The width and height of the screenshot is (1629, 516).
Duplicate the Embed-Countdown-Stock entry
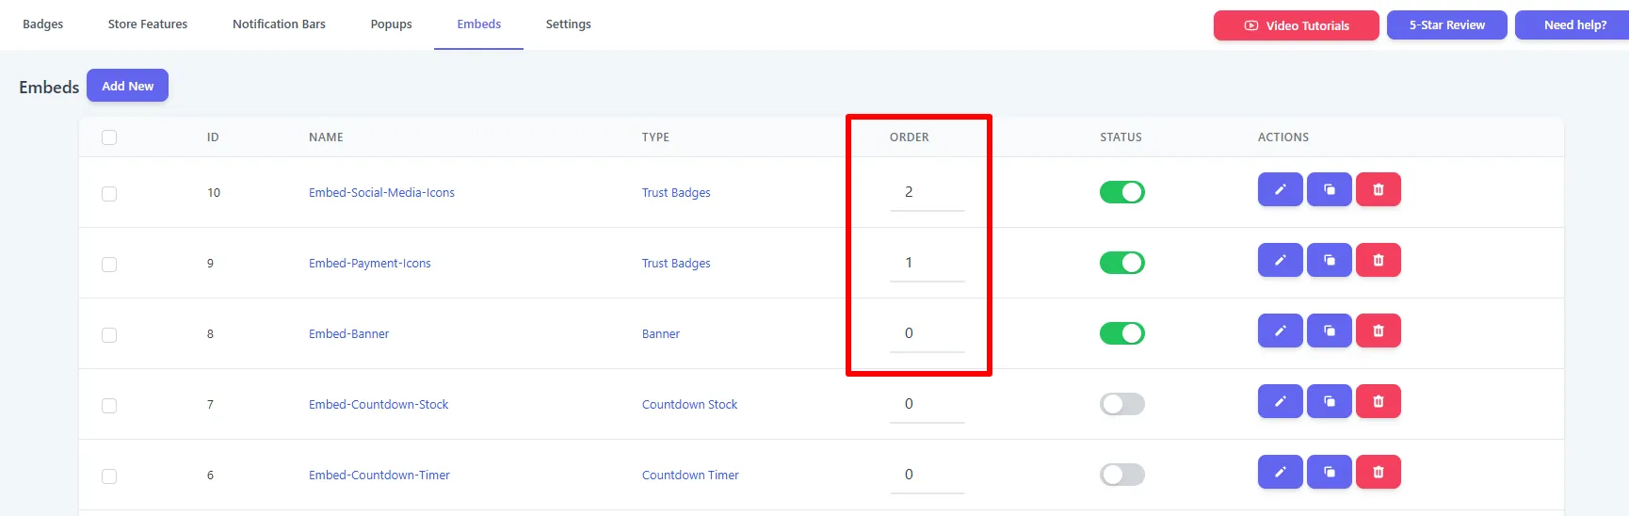tap(1330, 401)
